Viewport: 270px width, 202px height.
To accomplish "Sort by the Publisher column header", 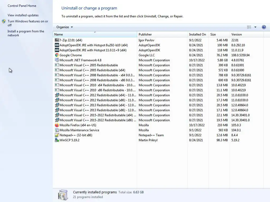I will point(162,34).
